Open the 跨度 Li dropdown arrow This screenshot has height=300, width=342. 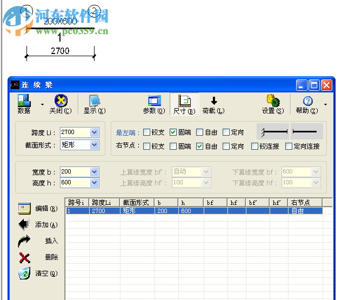[x=94, y=132]
